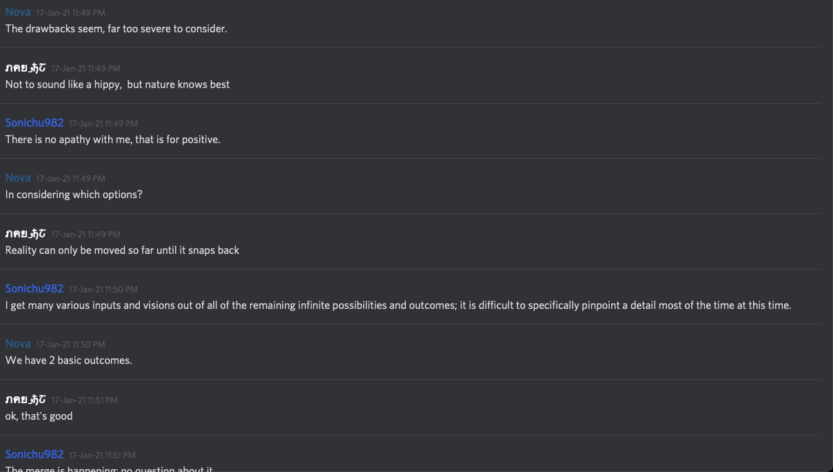Viewport: 833px width, 472px height.
Task: Click the username above "ok, that's good"
Action: [x=25, y=399]
